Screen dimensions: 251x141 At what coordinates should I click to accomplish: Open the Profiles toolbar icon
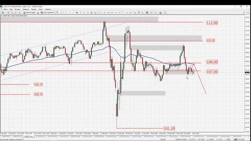click(8, 13)
